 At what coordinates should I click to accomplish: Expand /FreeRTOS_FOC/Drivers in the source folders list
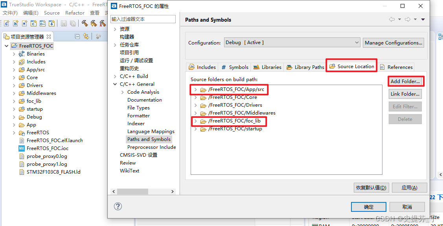pos(195,105)
